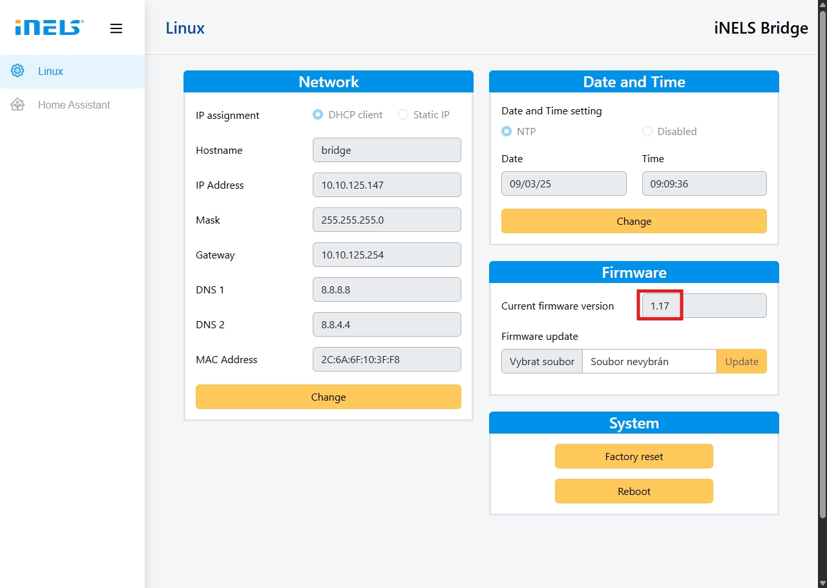Click the Home Assistant house icon

tap(17, 105)
